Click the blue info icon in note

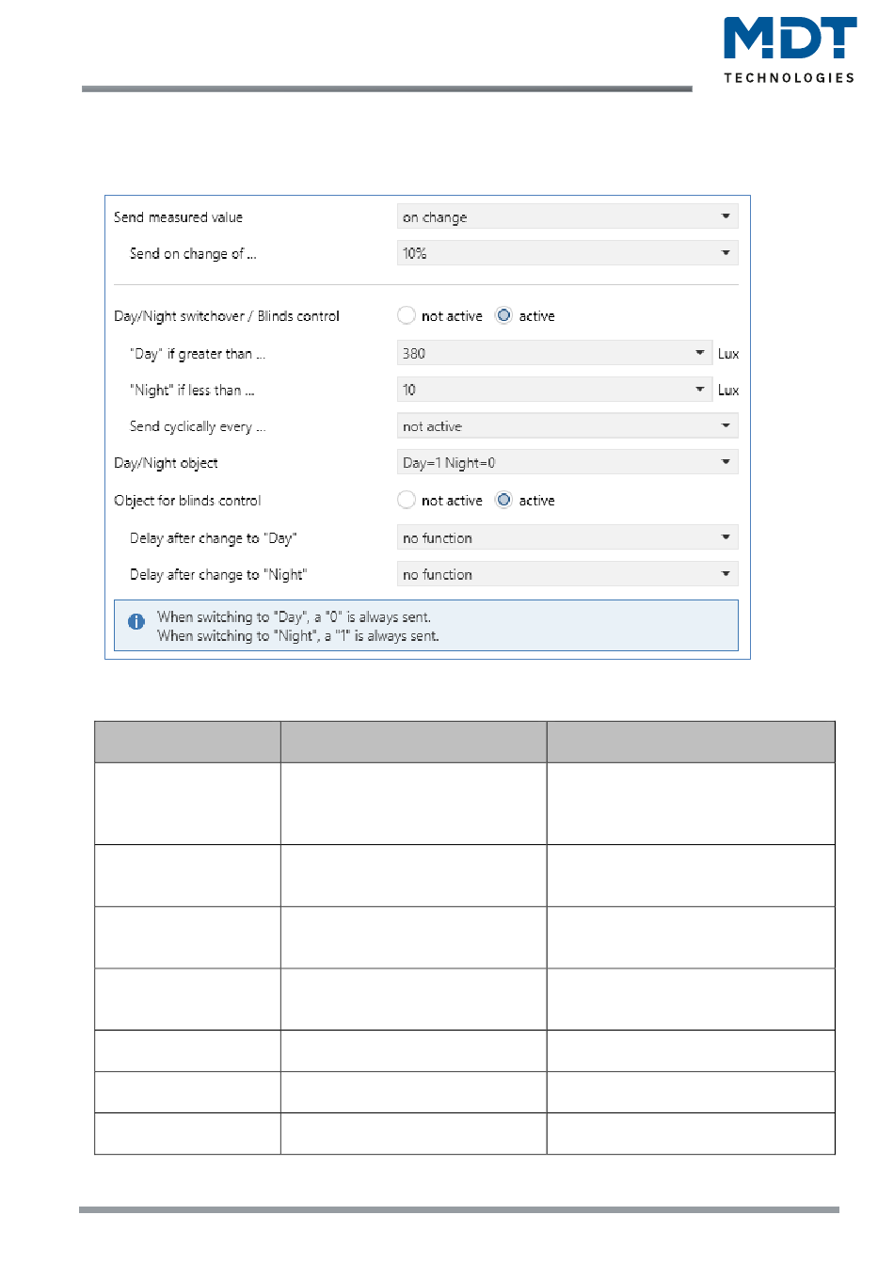coord(136,621)
